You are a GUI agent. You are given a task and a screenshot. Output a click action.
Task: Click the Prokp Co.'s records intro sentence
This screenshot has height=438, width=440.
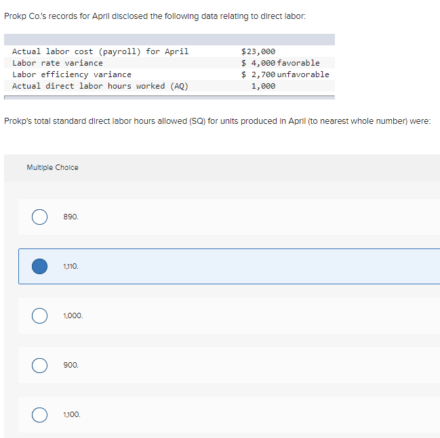155,16
